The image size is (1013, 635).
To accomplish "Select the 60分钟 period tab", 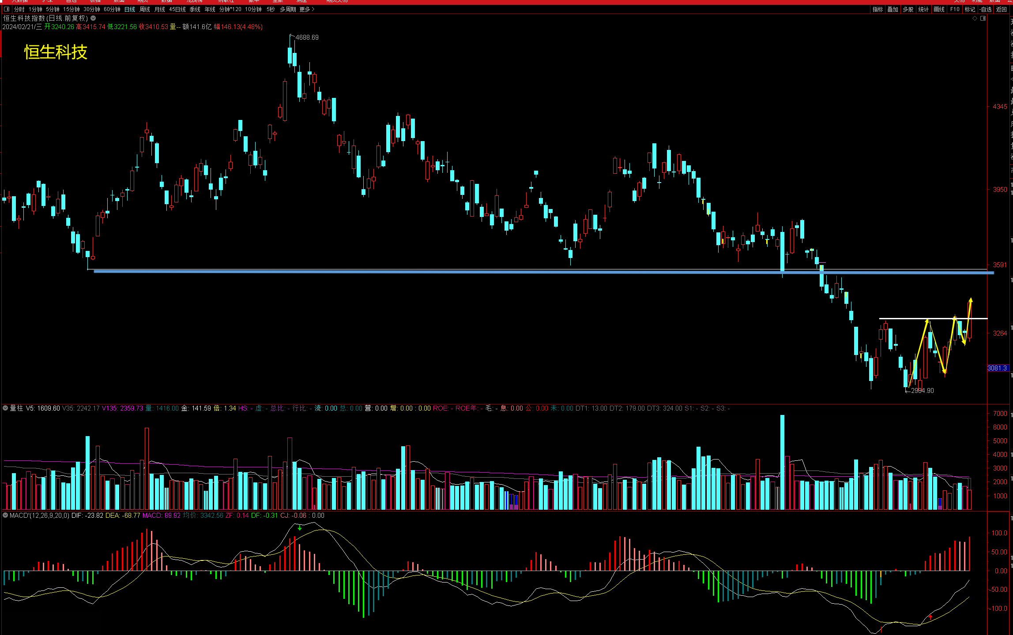I will tap(112, 9).
